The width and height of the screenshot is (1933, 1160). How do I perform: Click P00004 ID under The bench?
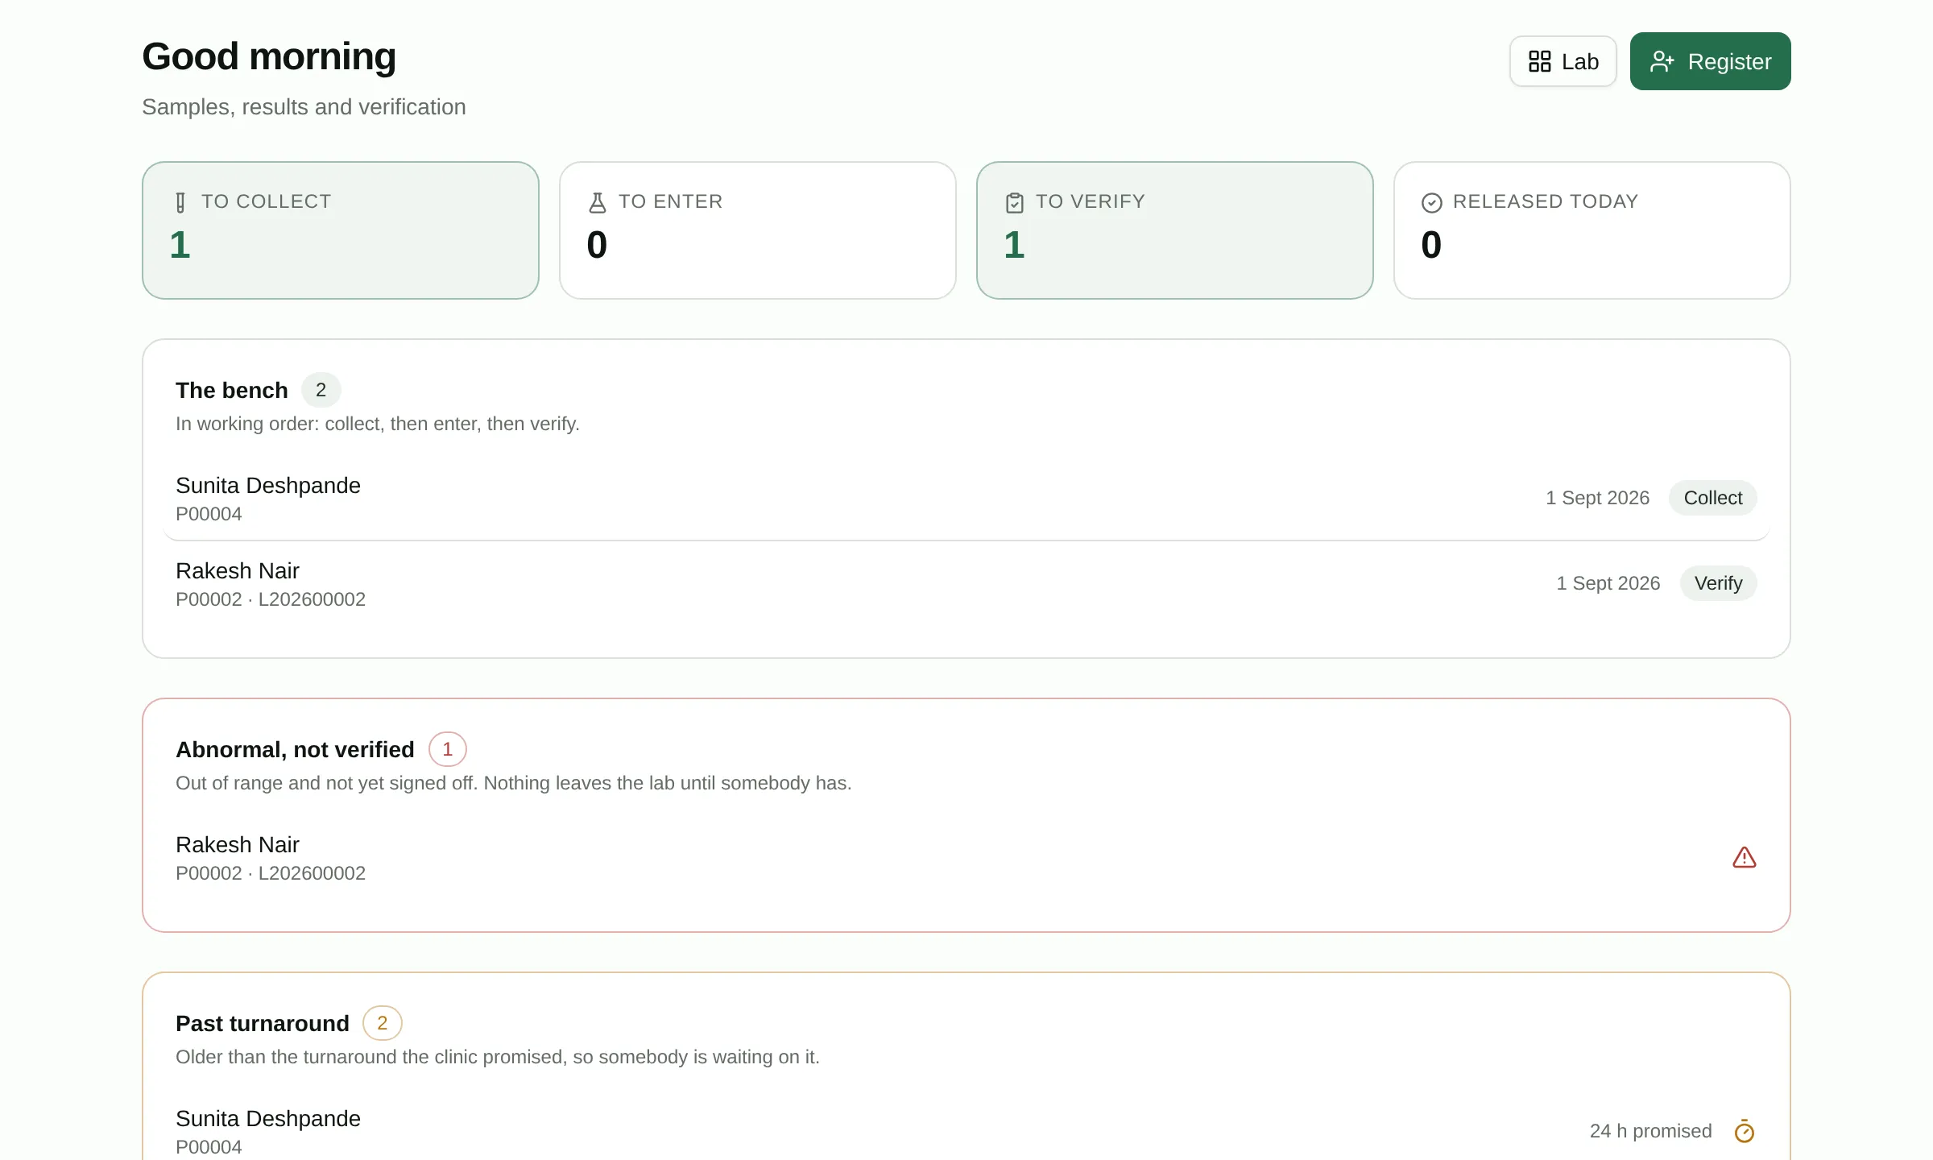209,514
